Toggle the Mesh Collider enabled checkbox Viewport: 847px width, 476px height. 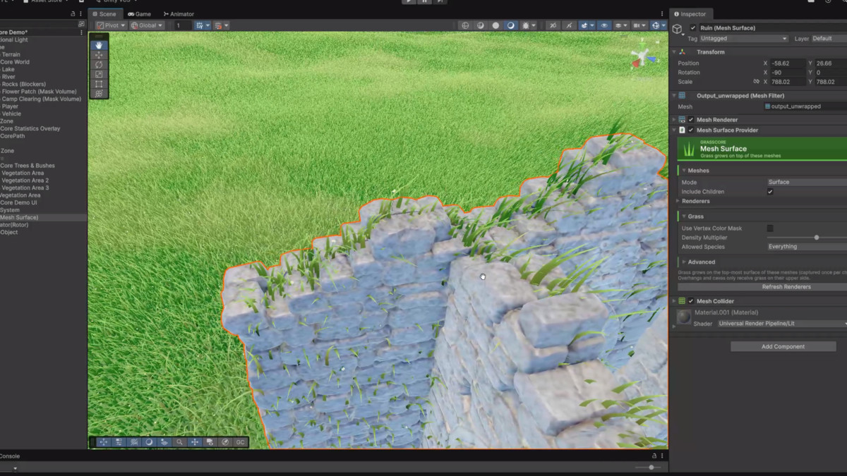(691, 301)
